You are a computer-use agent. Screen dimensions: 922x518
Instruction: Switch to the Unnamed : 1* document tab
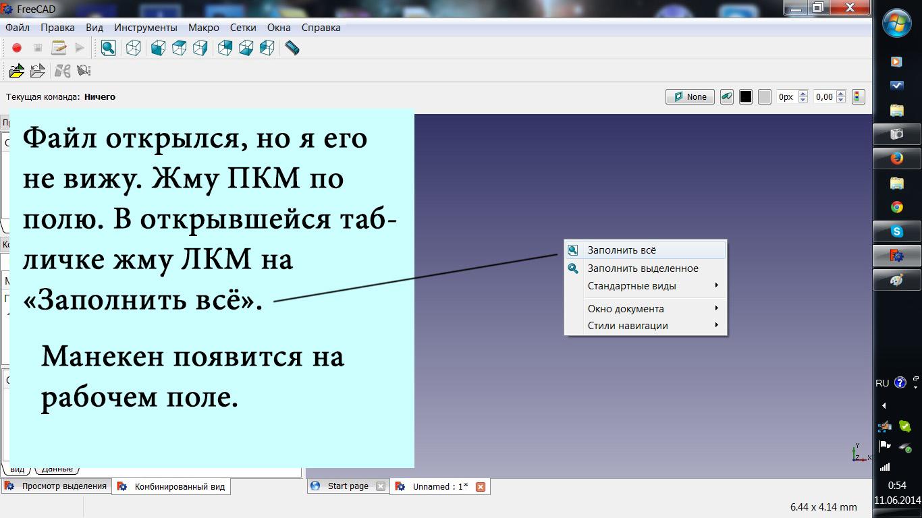(x=440, y=486)
